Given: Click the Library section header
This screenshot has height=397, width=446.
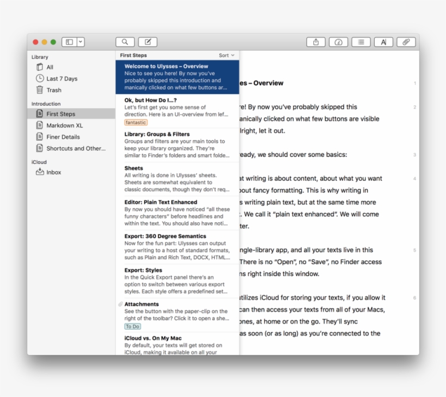Looking at the screenshot, I should [x=40, y=57].
